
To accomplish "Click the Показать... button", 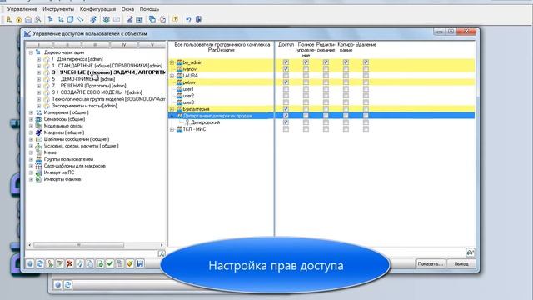I will tap(430, 263).
